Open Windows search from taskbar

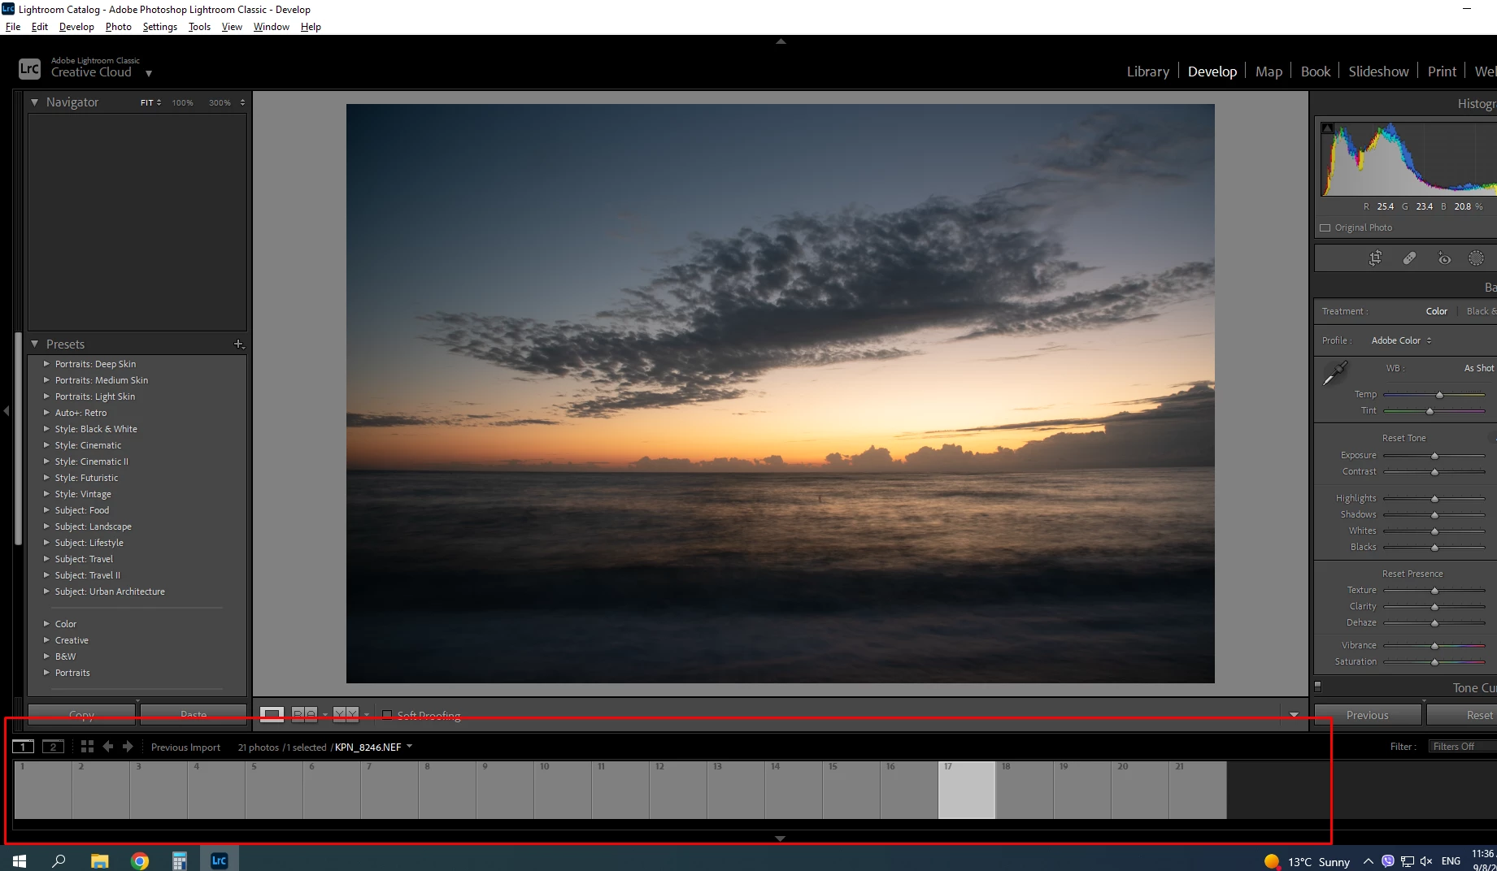59,860
